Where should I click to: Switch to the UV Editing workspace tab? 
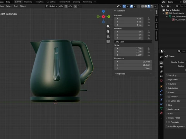(x=51, y=2)
